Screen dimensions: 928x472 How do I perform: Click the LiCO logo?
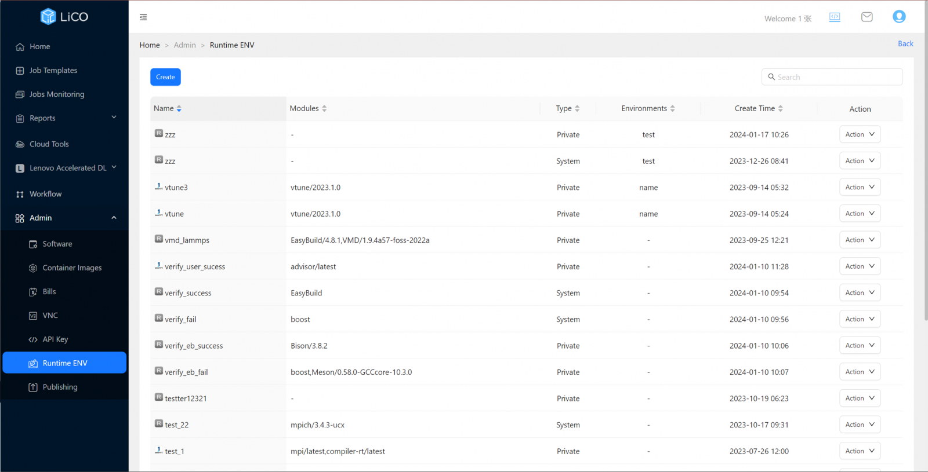(64, 17)
